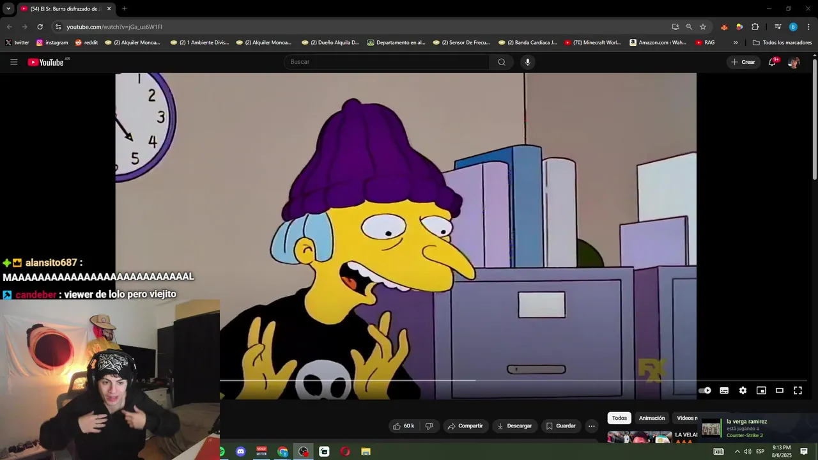Close the El Sr. Burns disfrazado tab
Viewport: 818px width, 460px height.
pyautogui.click(x=109, y=9)
